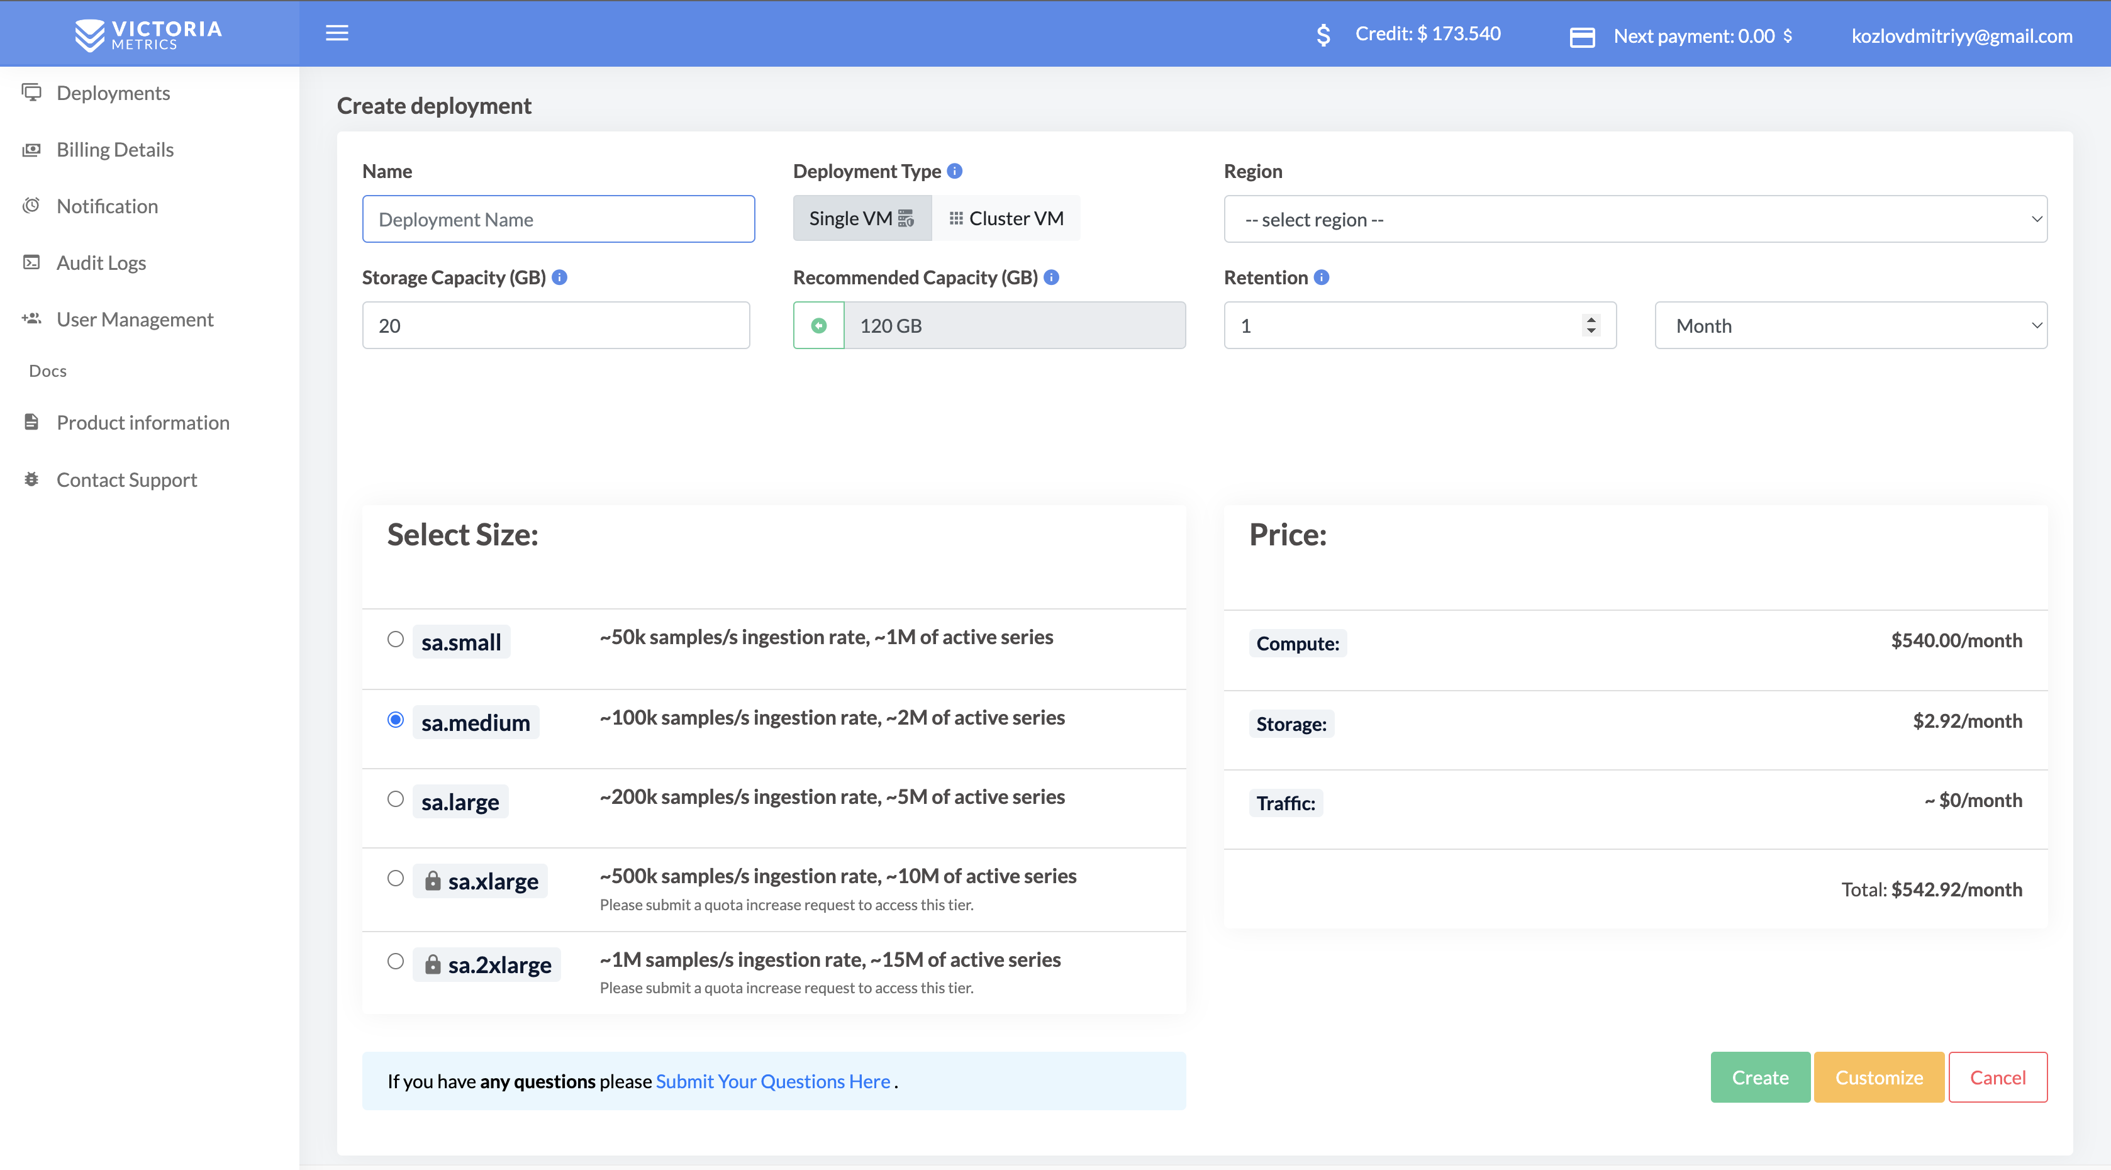The height and width of the screenshot is (1170, 2111).
Task: Go to Notification settings
Action: [108, 206]
